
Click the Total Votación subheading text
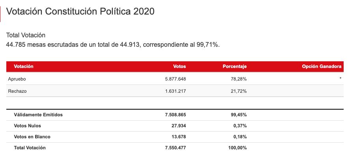(26, 35)
